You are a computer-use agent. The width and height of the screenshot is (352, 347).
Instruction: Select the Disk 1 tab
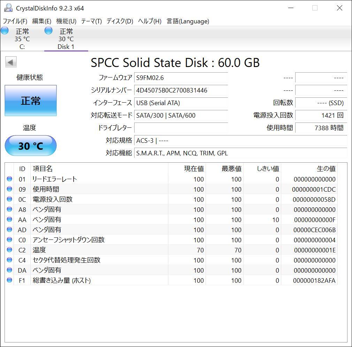(x=66, y=38)
